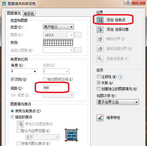Click the help question mark button

[x=128, y=2]
